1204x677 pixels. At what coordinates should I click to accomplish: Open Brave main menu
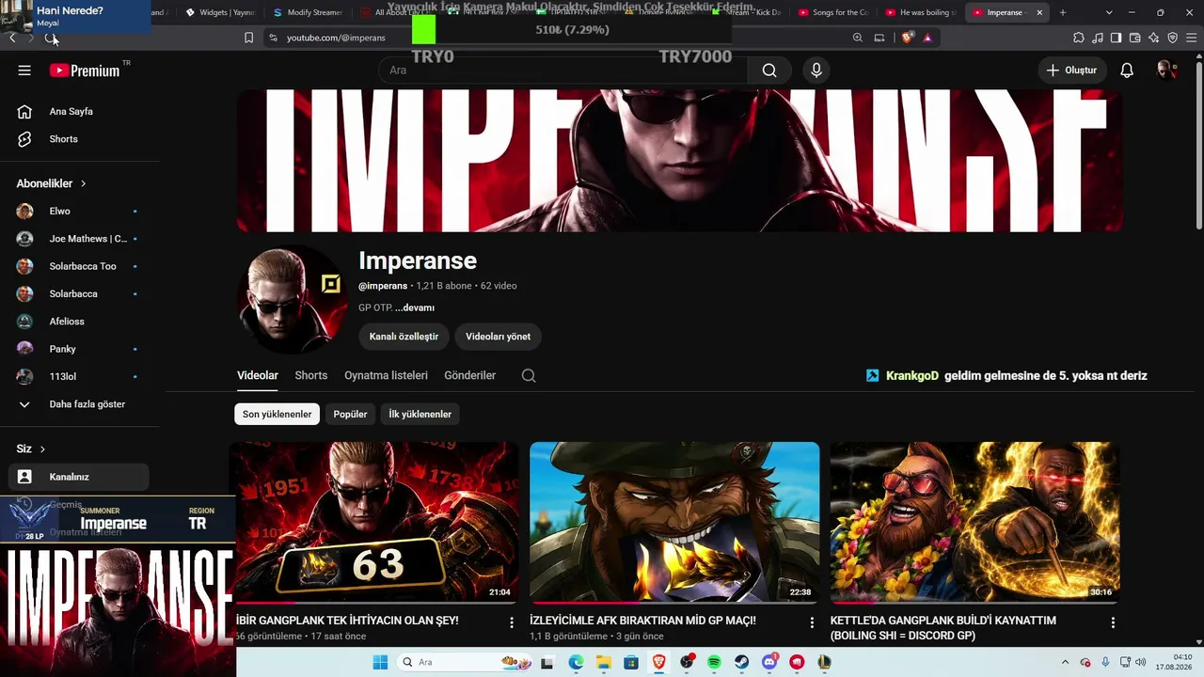point(1190,38)
